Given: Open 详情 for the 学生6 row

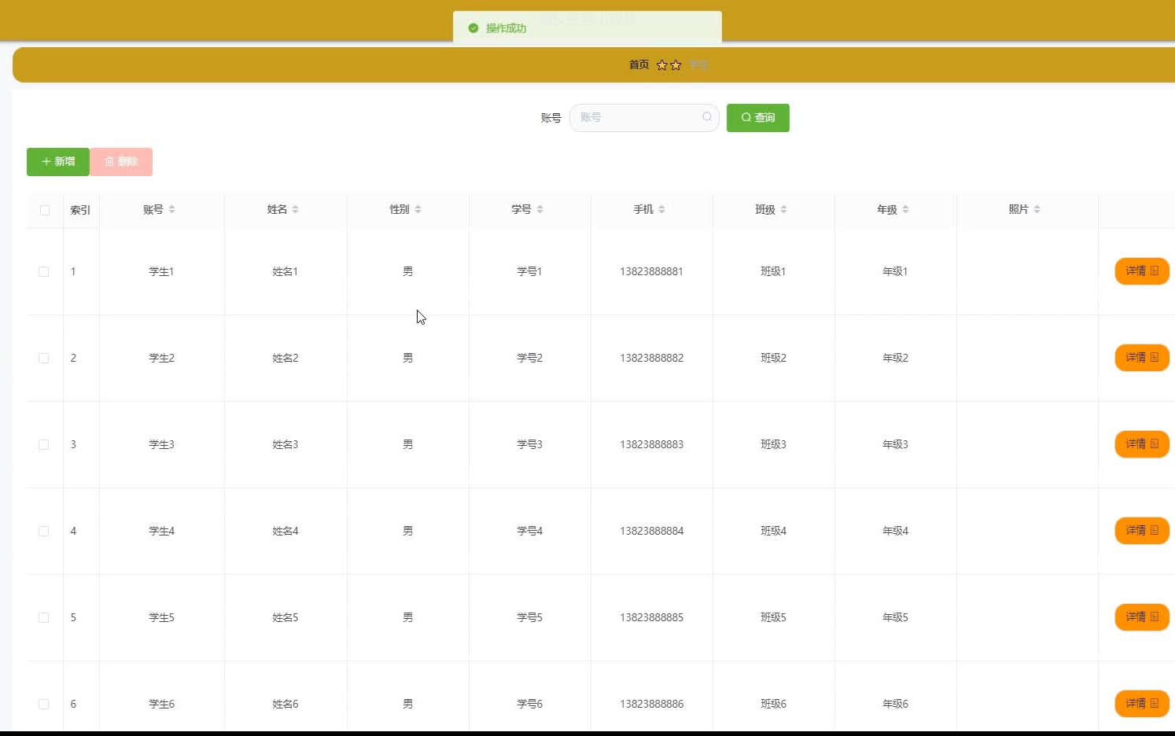Looking at the screenshot, I should point(1142,704).
